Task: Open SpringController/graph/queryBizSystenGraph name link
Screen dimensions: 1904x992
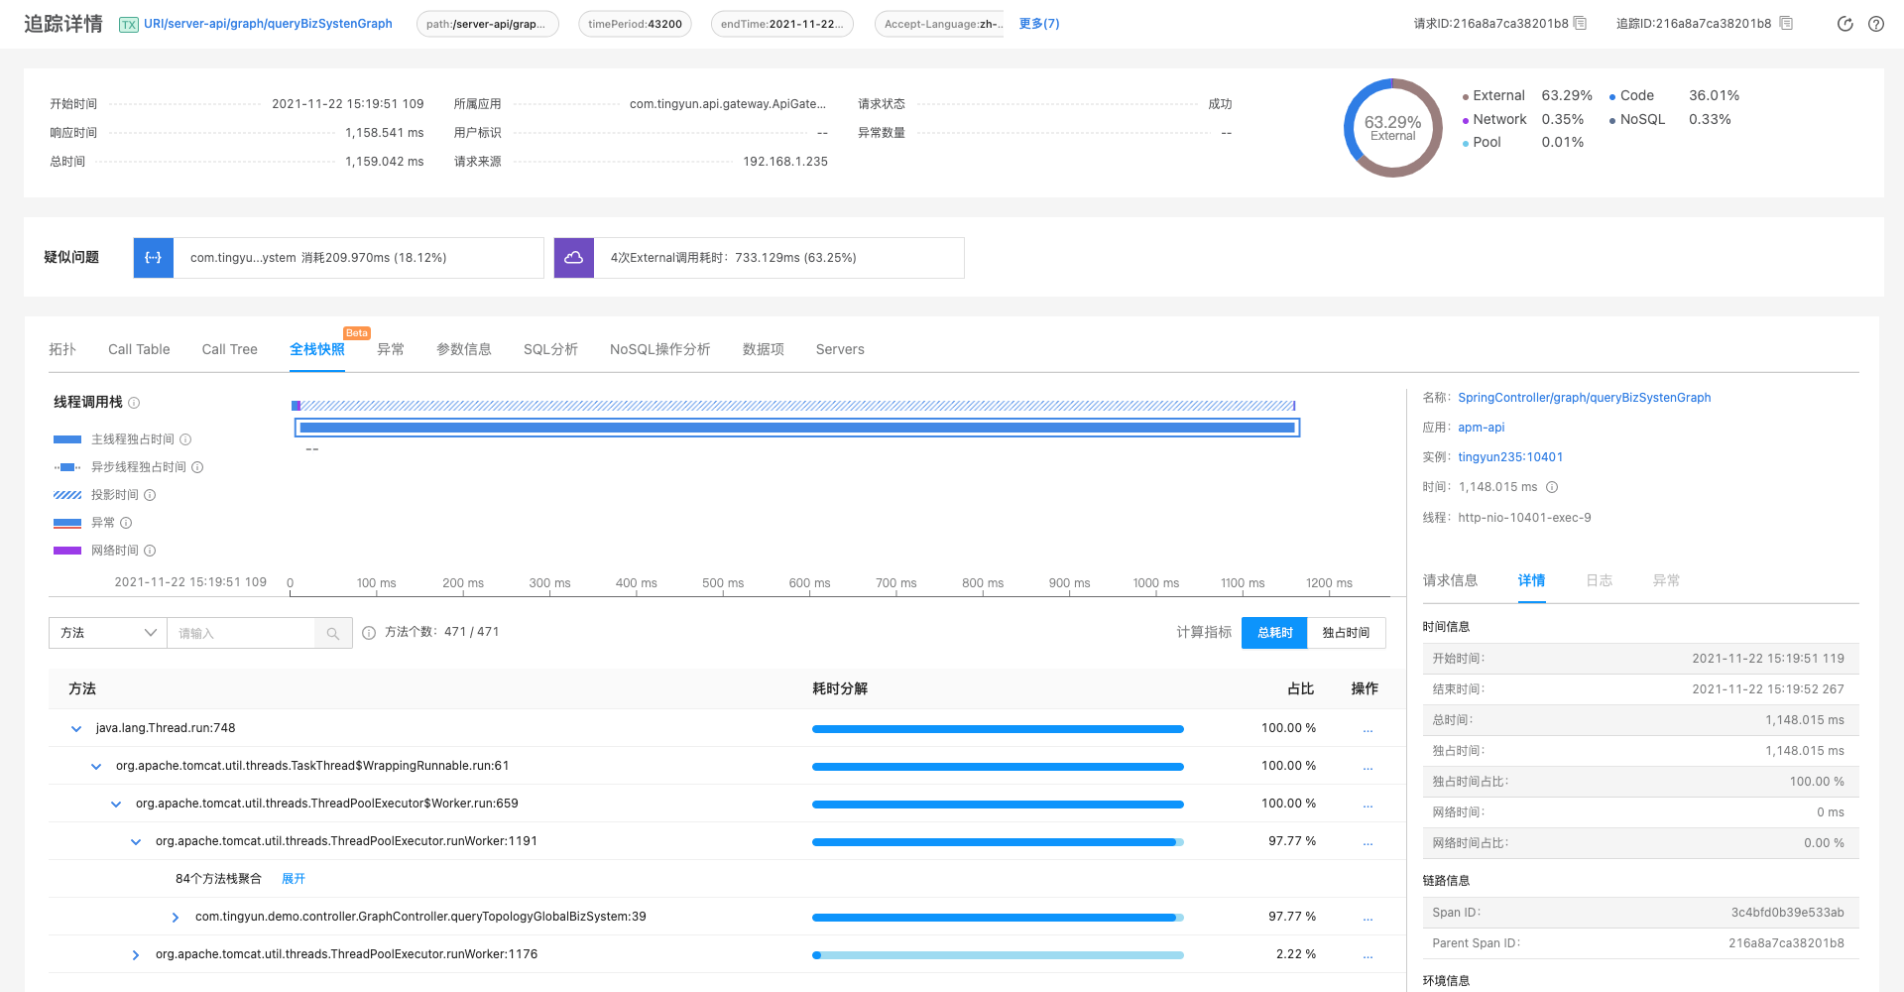Action: click(x=1584, y=398)
